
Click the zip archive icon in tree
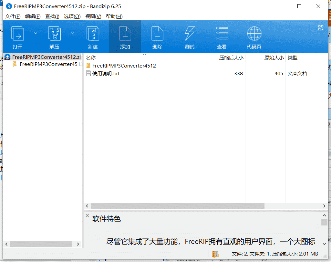7,57
